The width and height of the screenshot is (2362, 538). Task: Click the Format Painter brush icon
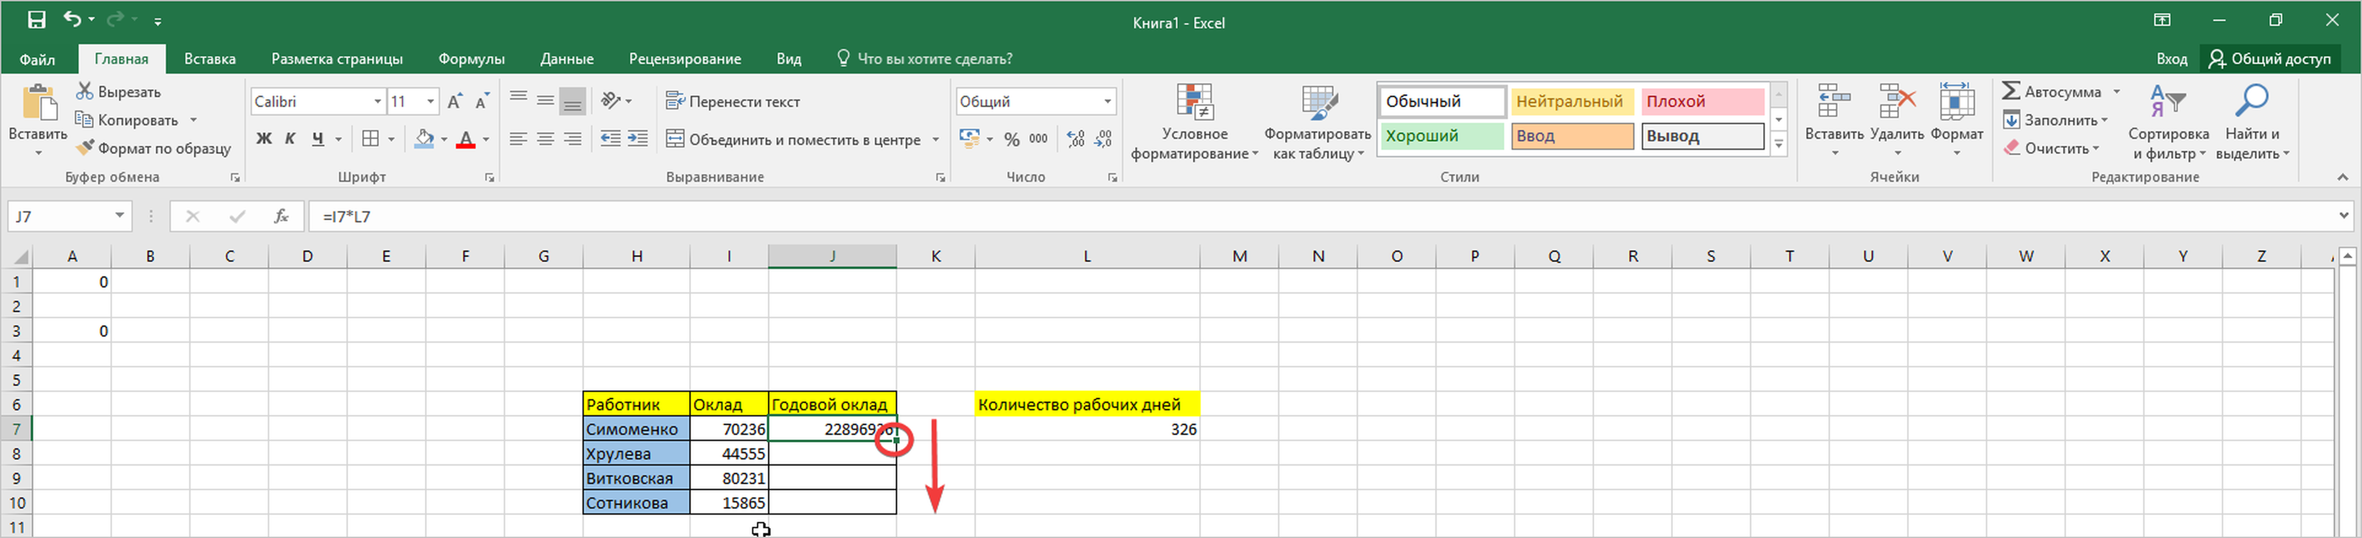coord(84,148)
